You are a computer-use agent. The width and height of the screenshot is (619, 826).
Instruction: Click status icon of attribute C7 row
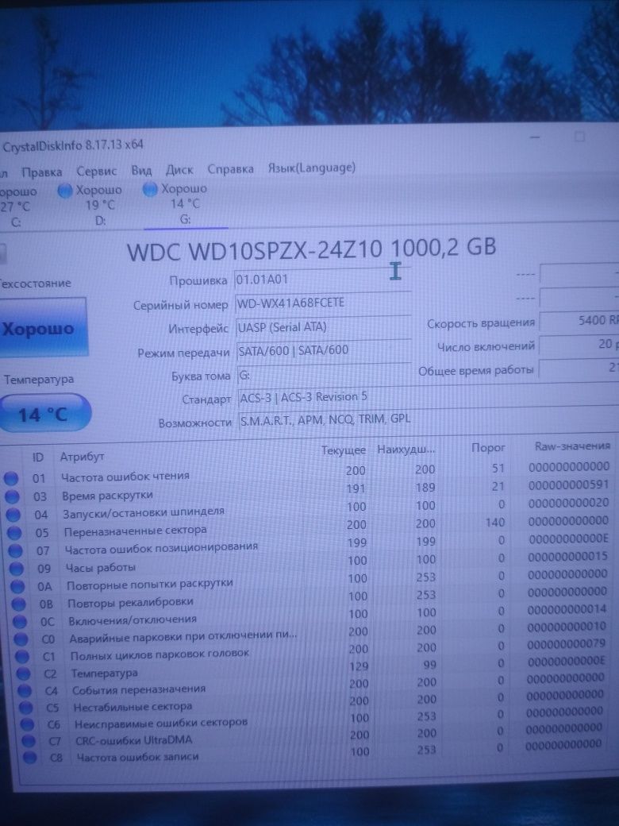point(29,741)
